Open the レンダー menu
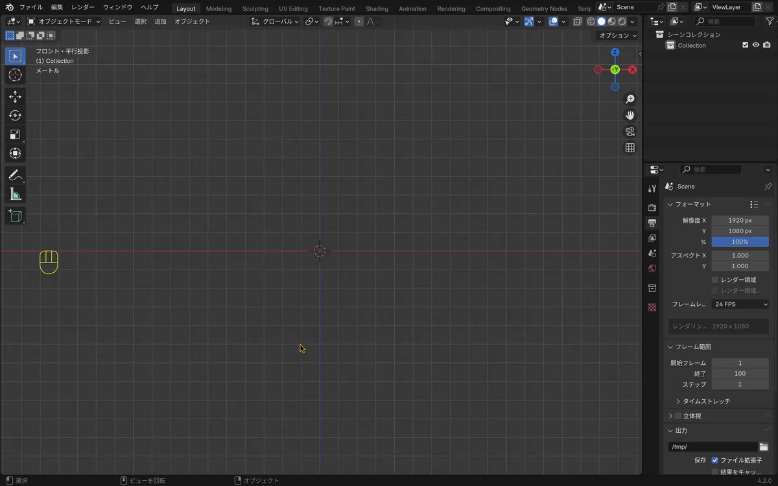The width and height of the screenshot is (778, 486). 83,7
